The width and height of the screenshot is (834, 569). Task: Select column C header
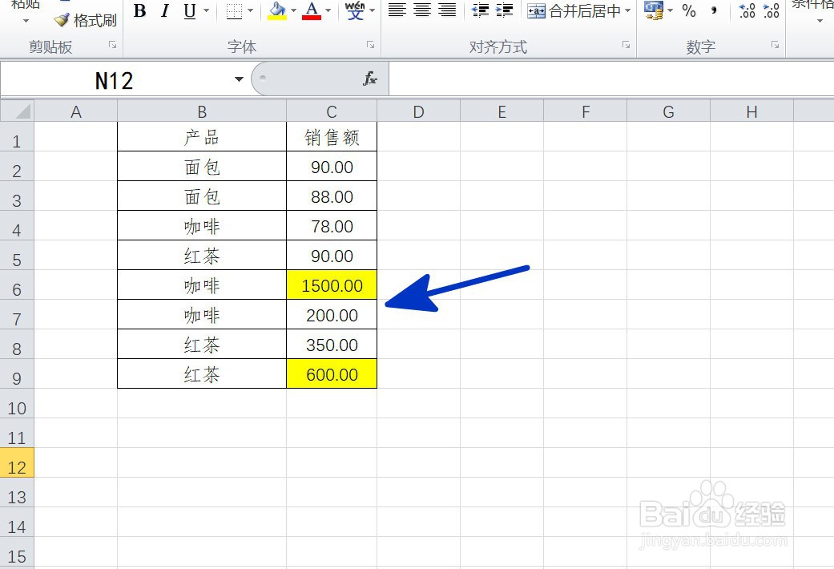tap(332, 111)
